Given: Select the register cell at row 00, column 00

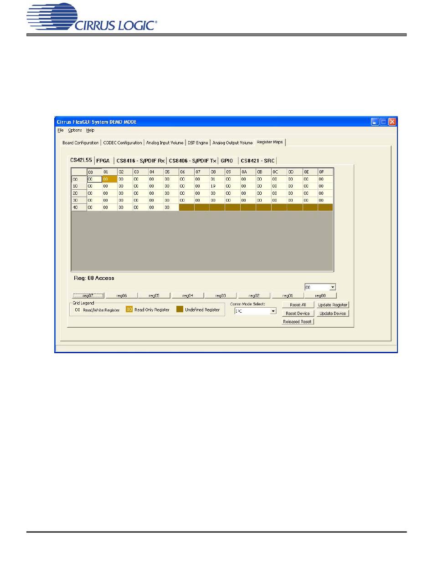Looking at the screenshot, I should tap(94, 179).
